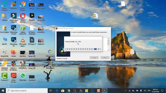Open the Action Center notifications icon
The height and width of the screenshot is (93, 166).
[162, 91]
